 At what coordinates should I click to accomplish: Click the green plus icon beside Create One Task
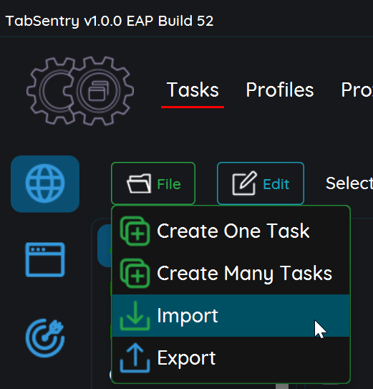point(135,231)
